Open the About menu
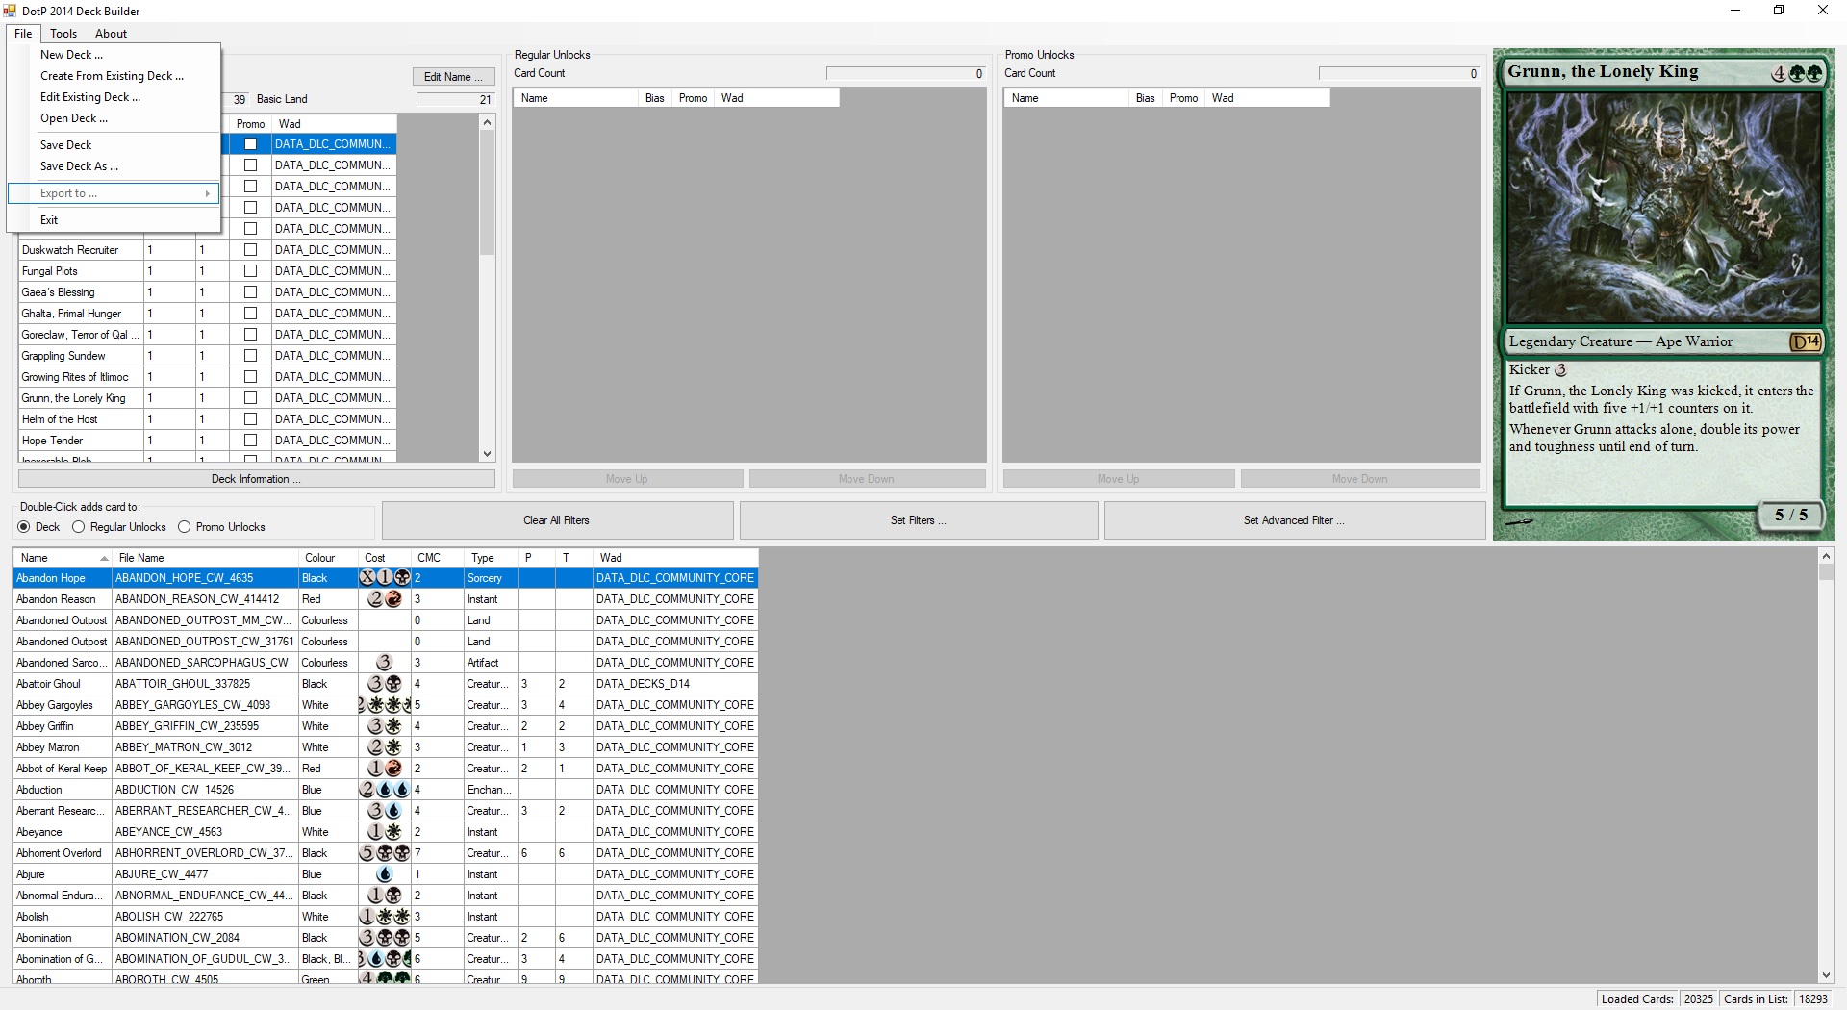 point(111,34)
